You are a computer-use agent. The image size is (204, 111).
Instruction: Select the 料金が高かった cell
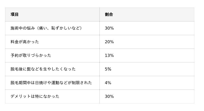pyautogui.click(x=25, y=42)
